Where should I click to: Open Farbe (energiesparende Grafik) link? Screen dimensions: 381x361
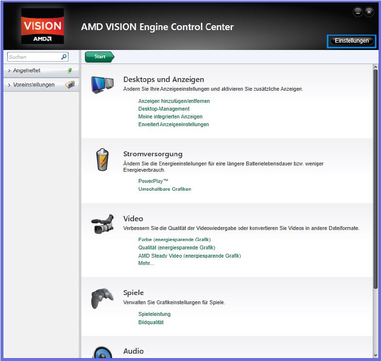point(174,240)
